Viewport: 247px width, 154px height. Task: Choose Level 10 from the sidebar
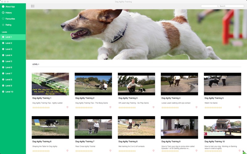pyautogui.click(x=13, y=92)
